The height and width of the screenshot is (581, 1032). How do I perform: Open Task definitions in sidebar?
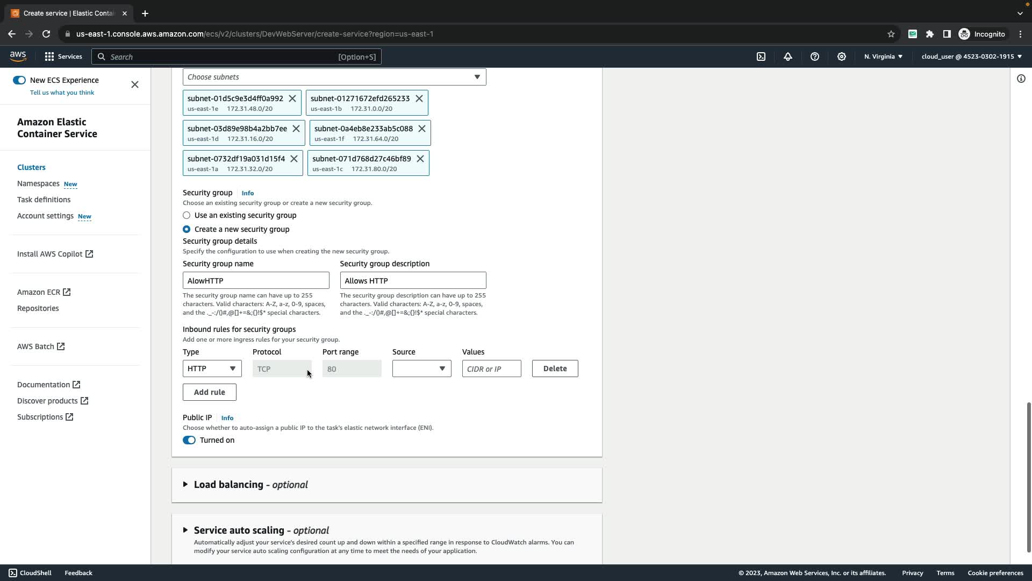click(x=44, y=200)
